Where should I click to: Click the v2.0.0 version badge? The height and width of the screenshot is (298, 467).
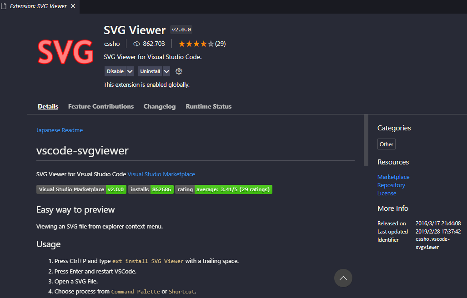pos(181,29)
